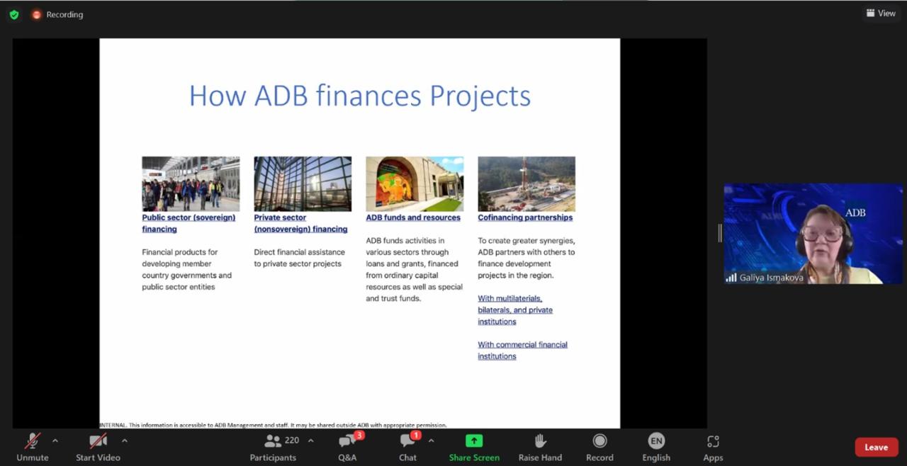This screenshot has height=466, width=907.
Task: Click the INTERNAL disclaimer footer text
Action: 274,425
